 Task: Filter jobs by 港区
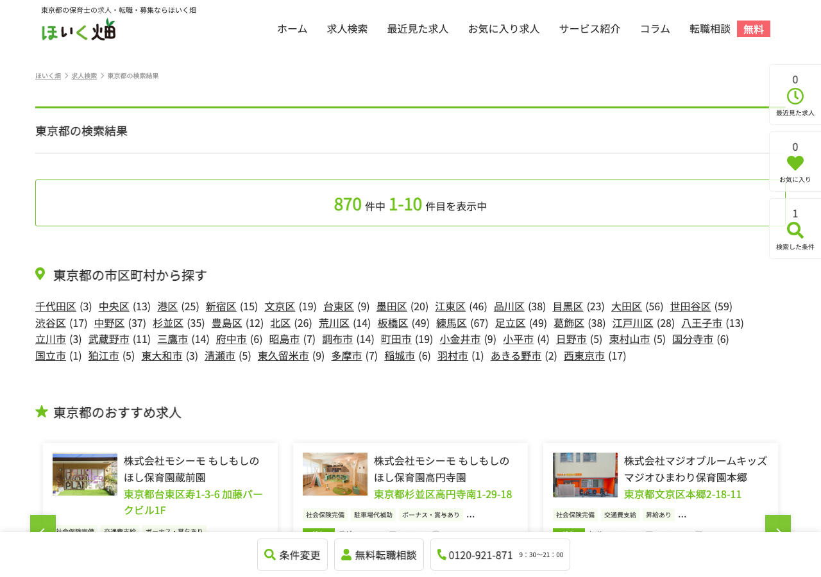pos(167,306)
